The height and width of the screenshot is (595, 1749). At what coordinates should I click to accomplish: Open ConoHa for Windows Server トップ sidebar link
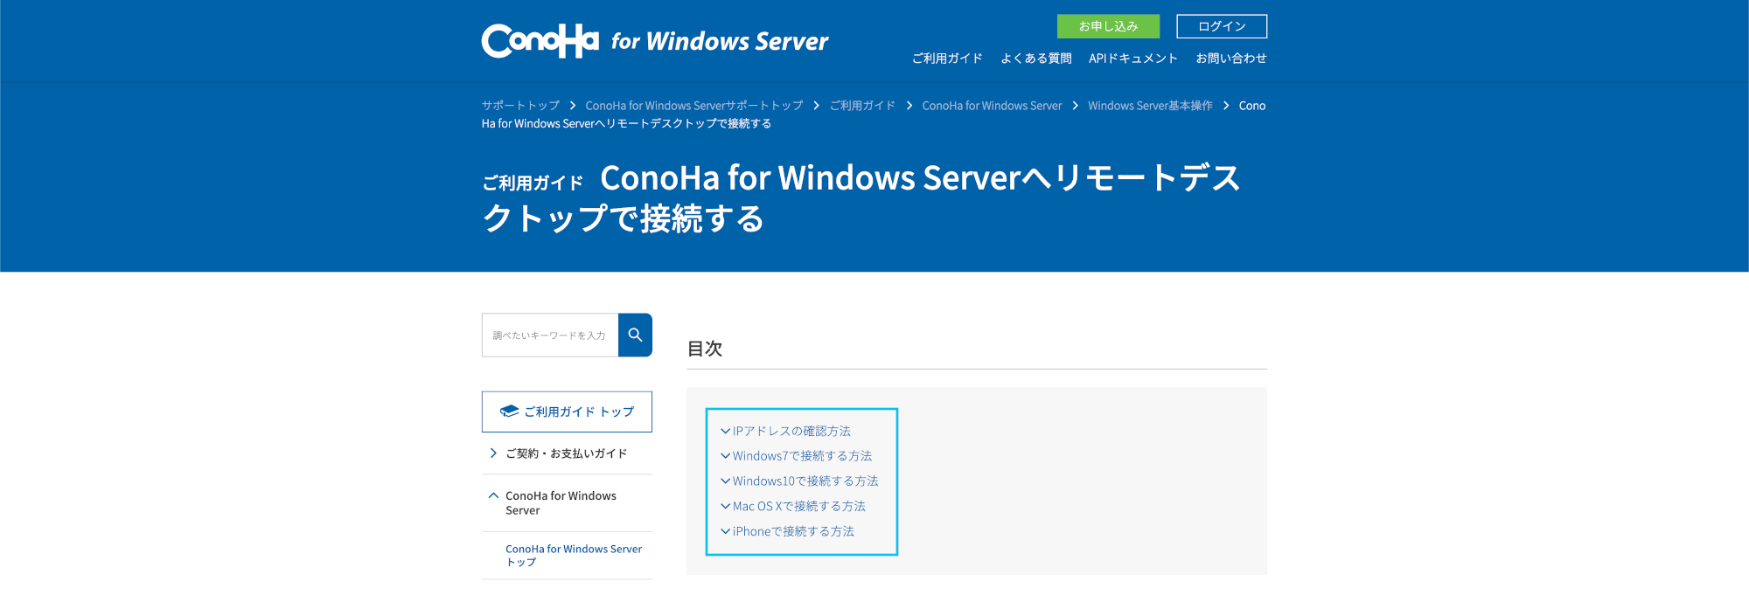(573, 555)
